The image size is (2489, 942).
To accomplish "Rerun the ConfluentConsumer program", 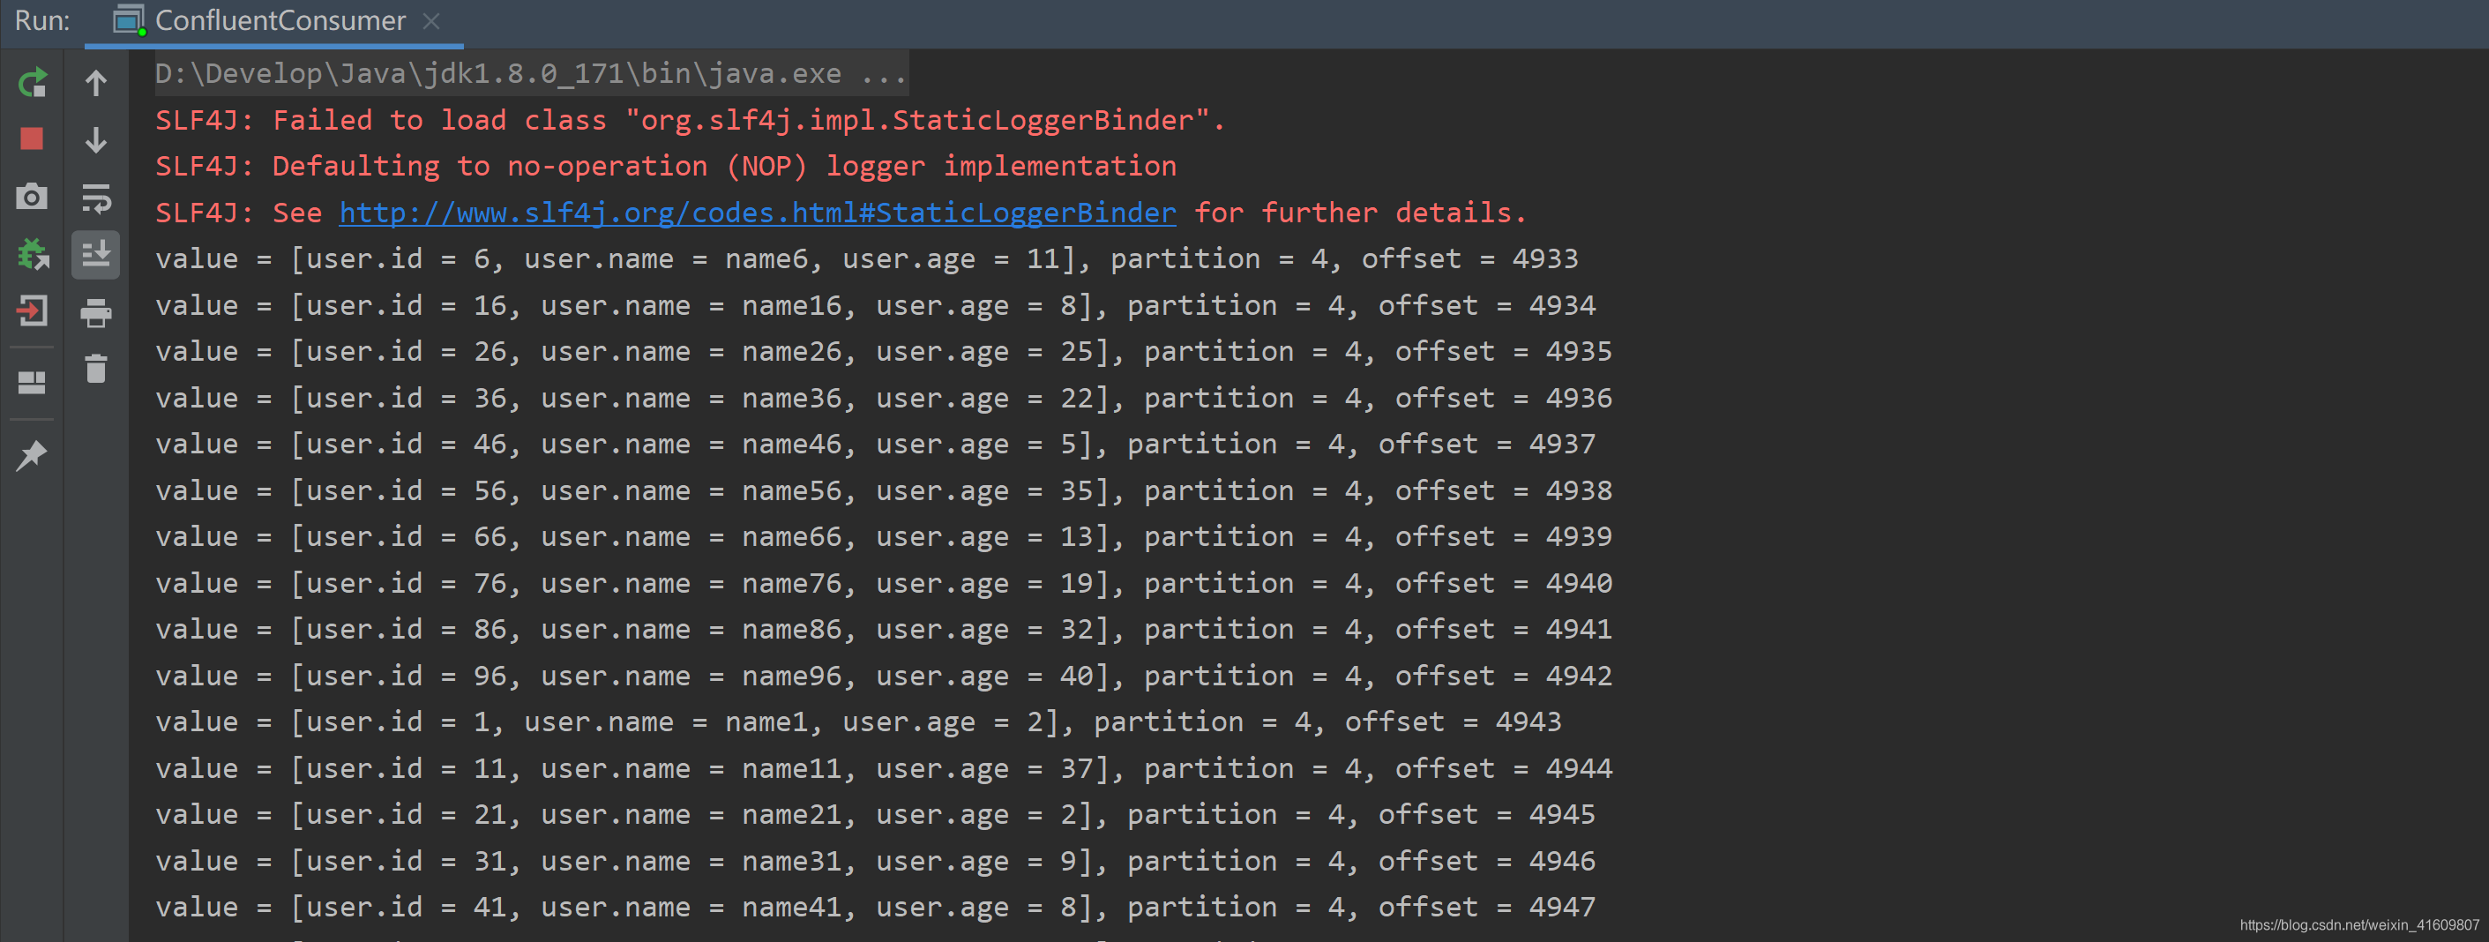I will tap(32, 83).
